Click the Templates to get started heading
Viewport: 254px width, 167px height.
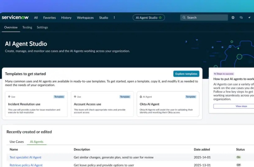point(25,74)
